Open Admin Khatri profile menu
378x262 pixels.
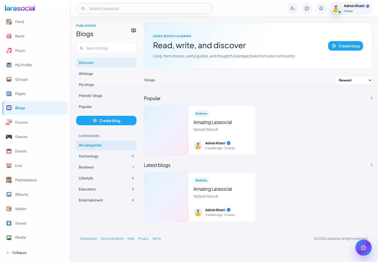click(351, 8)
